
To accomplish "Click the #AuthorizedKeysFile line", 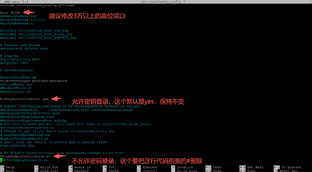I will pos(66,110).
